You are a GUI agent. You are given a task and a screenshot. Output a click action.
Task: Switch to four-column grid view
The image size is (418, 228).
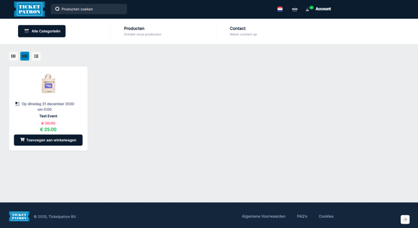[25, 56]
